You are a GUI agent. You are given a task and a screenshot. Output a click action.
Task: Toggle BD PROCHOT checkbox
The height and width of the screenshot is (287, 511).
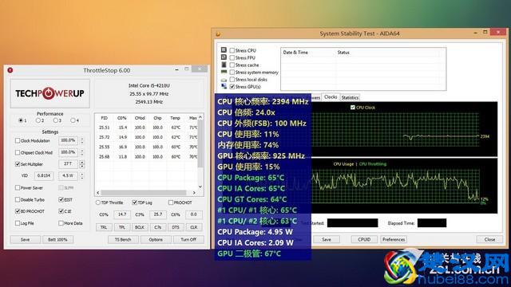coord(18,211)
